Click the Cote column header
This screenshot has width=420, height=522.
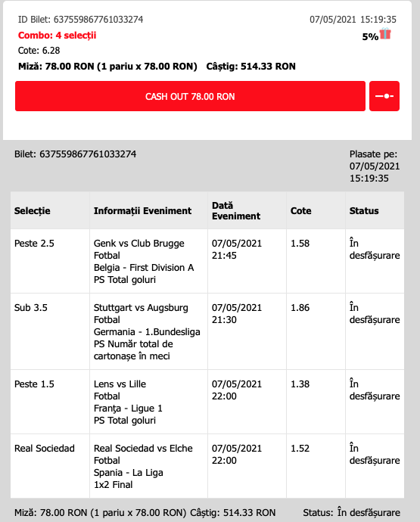[300, 211]
